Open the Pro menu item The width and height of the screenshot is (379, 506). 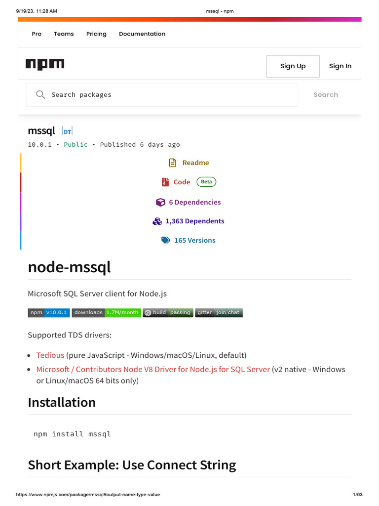(x=37, y=34)
